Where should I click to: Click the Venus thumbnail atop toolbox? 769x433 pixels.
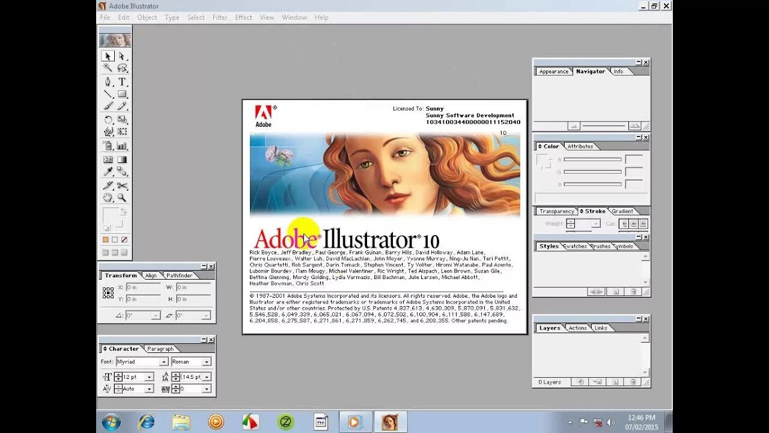click(115, 40)
